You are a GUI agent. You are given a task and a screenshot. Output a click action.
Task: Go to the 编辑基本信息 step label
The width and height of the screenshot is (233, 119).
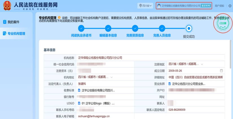tap(108, 35)
